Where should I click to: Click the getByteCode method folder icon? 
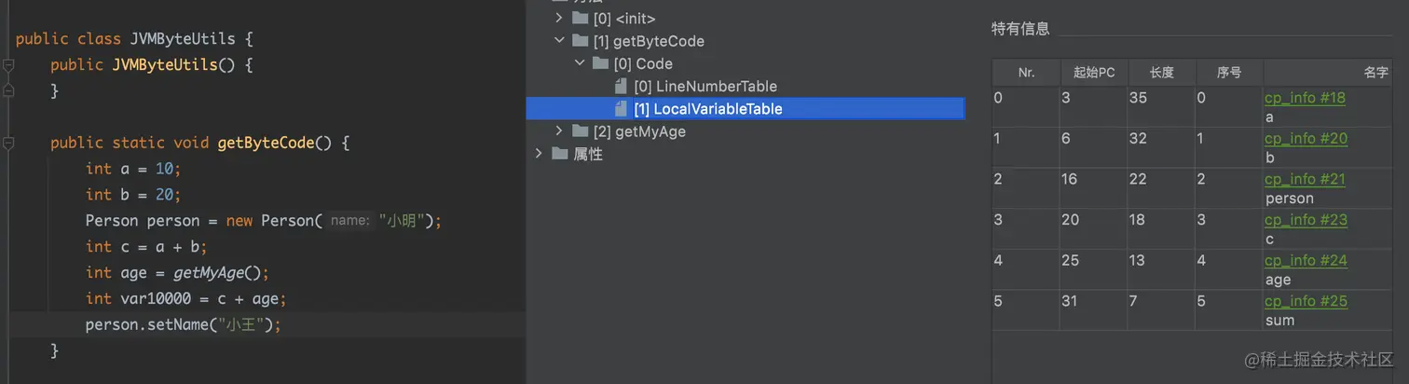(581, 41)
